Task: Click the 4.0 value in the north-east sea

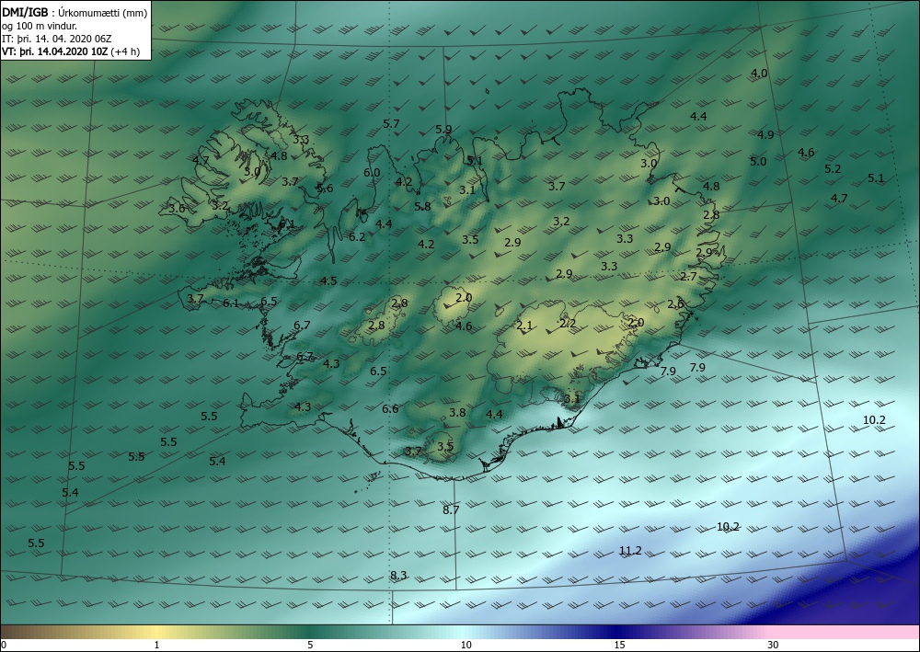Action: click(x=759, y=74)
